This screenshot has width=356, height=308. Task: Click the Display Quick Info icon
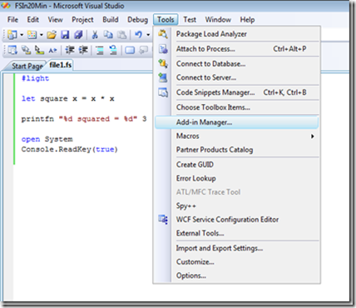39,50
